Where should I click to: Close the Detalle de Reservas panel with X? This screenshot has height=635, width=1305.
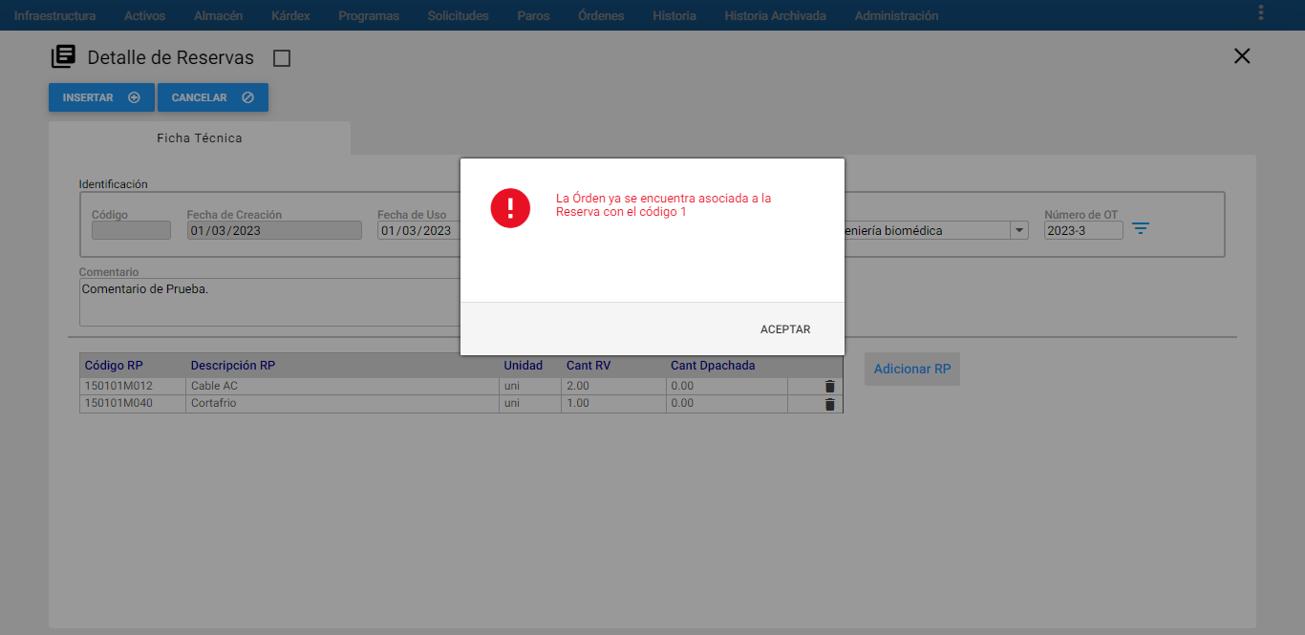coord(1242,56)
